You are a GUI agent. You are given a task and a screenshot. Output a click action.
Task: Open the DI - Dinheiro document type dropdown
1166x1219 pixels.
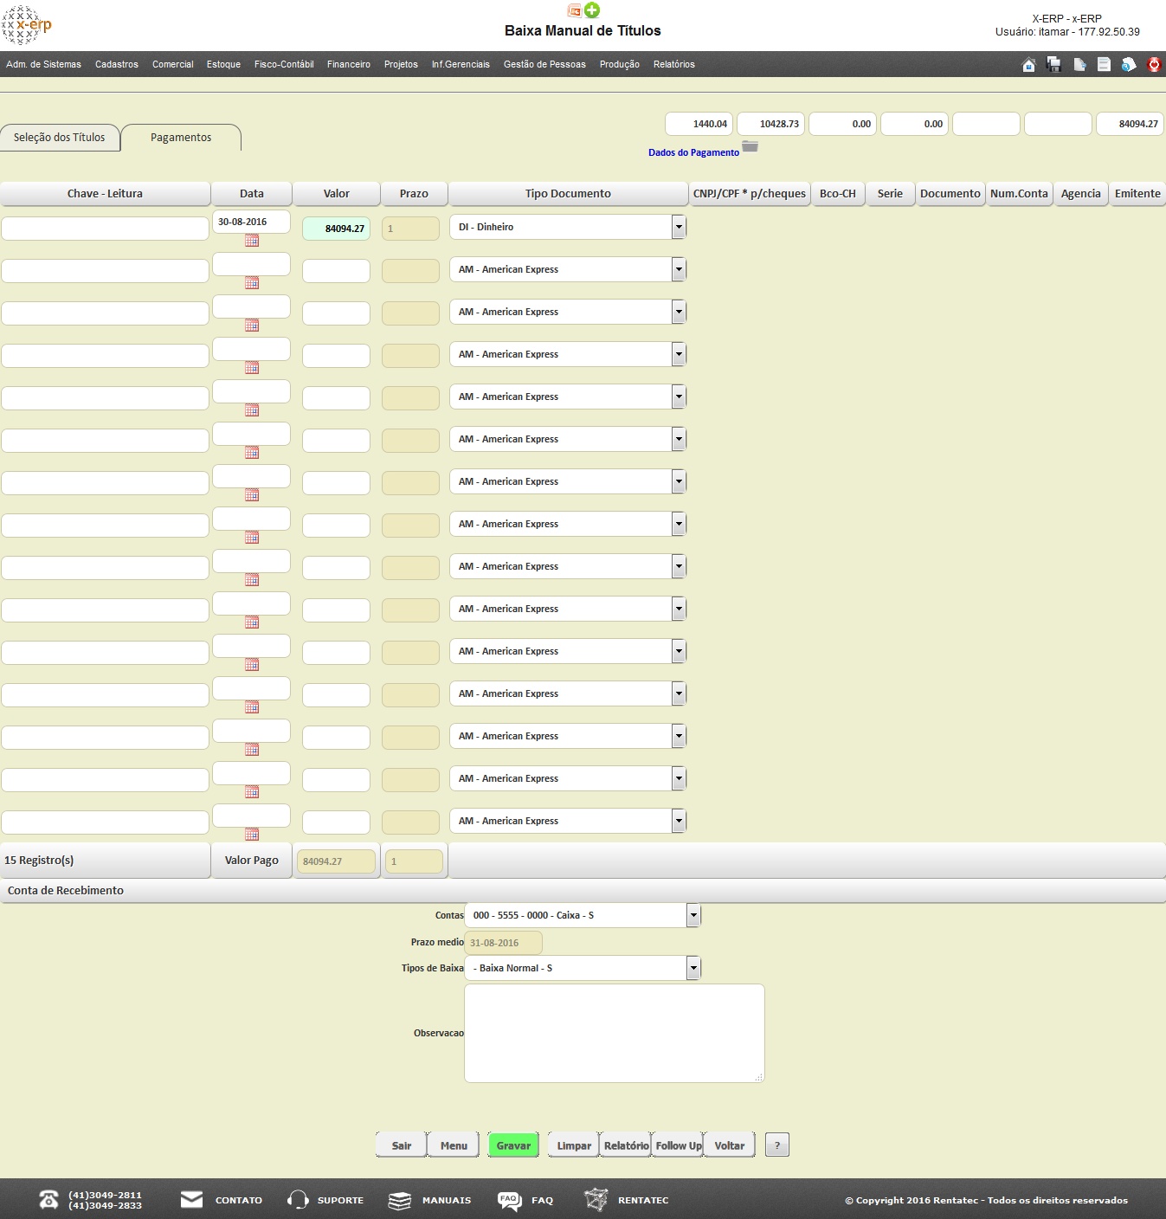[568, 227]
